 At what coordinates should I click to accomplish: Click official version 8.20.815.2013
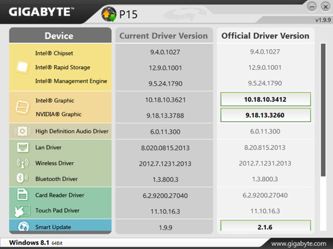265,147
